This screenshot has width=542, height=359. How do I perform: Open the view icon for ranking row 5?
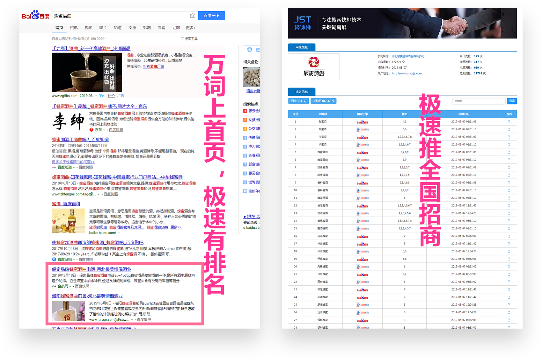(x=509, y=152)
